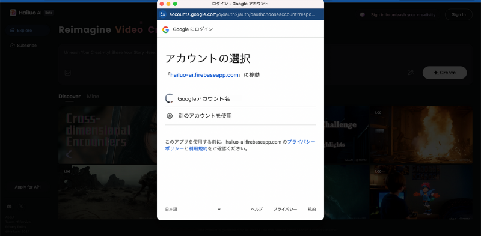Expand the 日本語 language dropdown
This screenshot has height=236, width=481.
click(x=193, y=210)
